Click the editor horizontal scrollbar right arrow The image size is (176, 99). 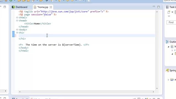tap(153, 92)
